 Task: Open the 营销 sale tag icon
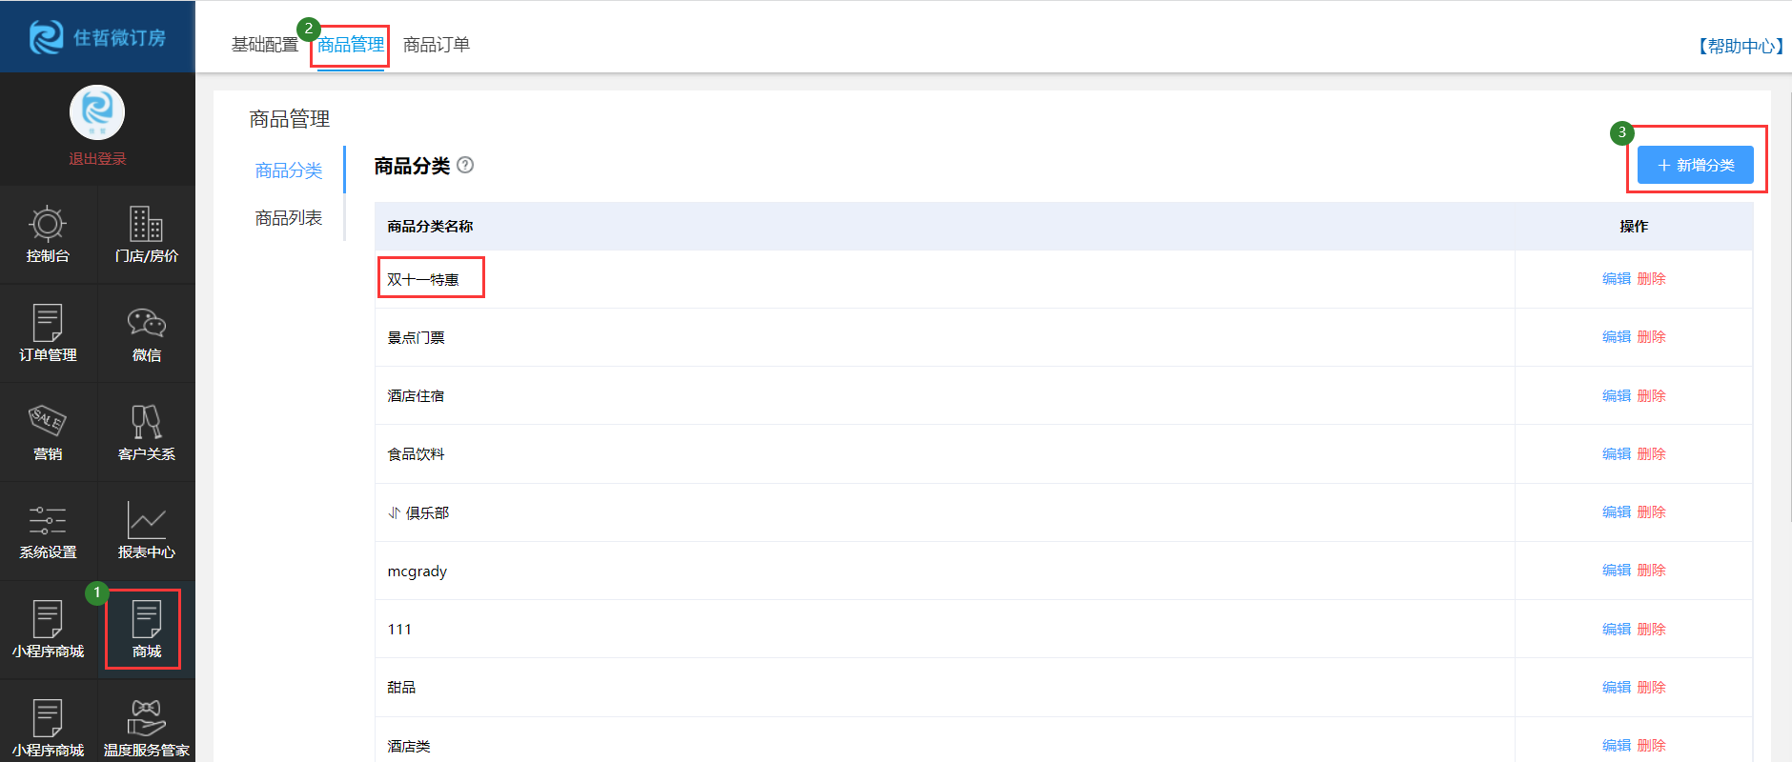coord(48,431)
